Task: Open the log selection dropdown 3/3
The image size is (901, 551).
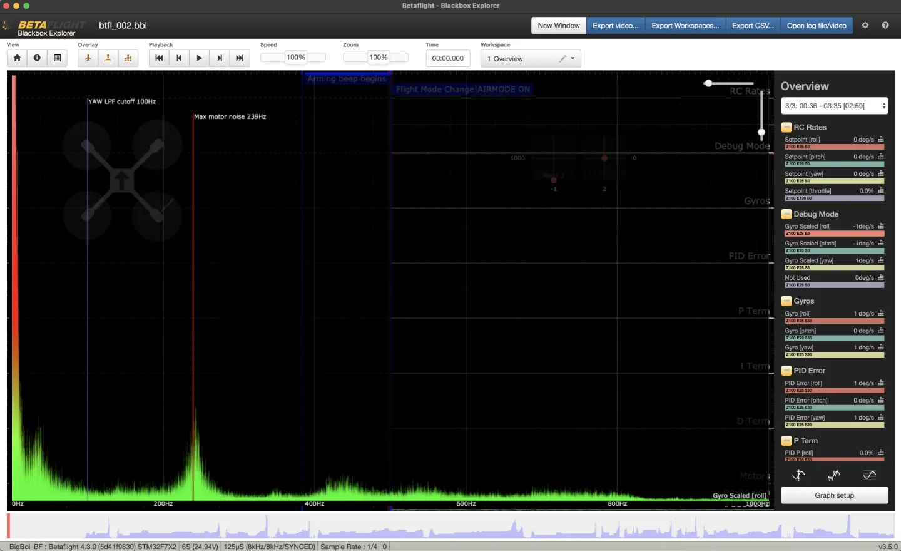Action: pos(834,106)
